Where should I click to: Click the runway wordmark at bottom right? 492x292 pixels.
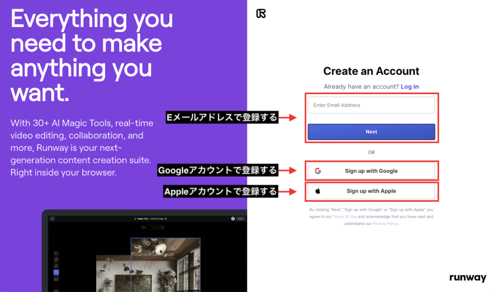pyautogui.click(x=467, y=278)
